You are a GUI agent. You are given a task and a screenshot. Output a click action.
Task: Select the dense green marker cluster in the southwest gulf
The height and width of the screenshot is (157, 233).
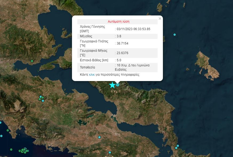[23, 151]
